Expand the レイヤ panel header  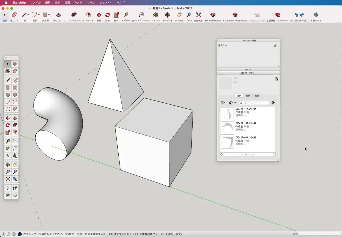[248, 69]
